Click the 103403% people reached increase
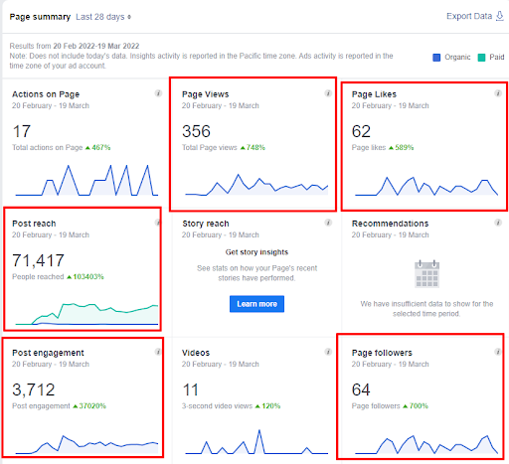Image resolution: width=509 pixels, height=464 pixels. (x=85, y=276)
